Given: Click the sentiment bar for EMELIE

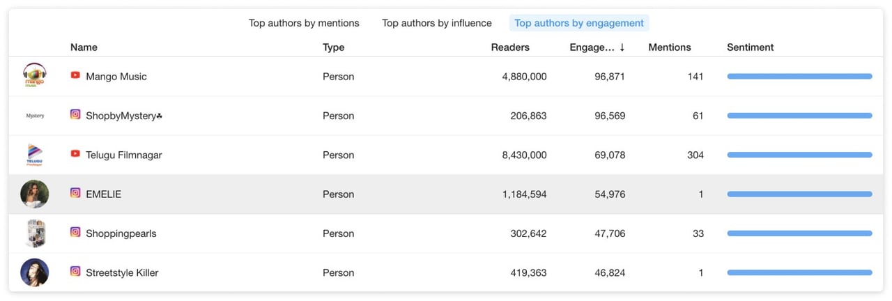Looking at the screenshot, I should coord(799,194).
